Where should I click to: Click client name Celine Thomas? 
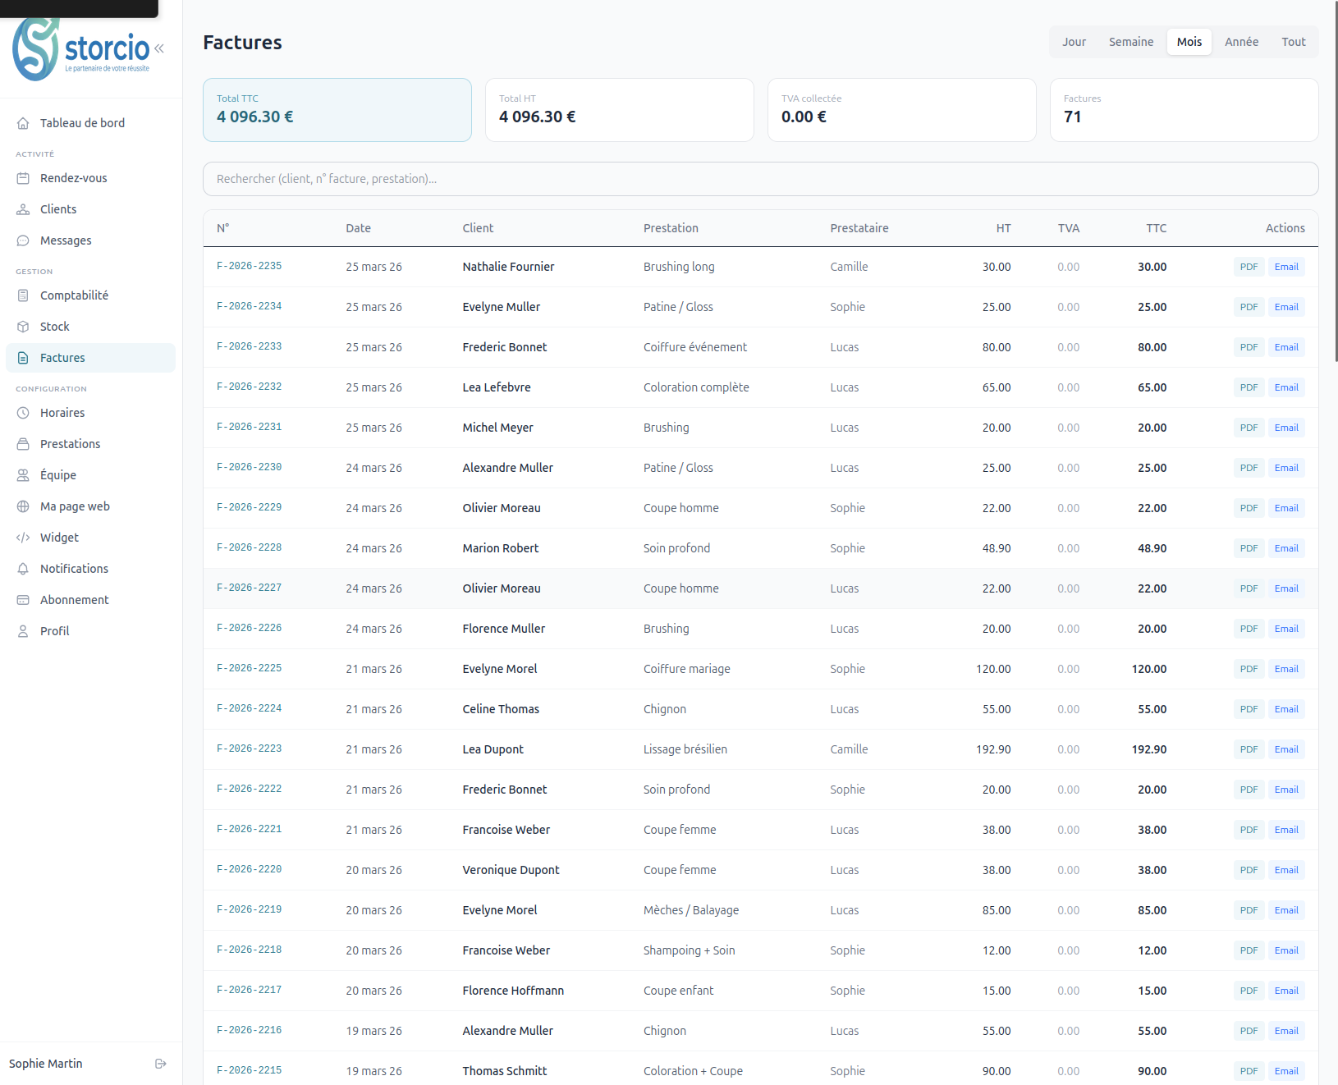501,709
